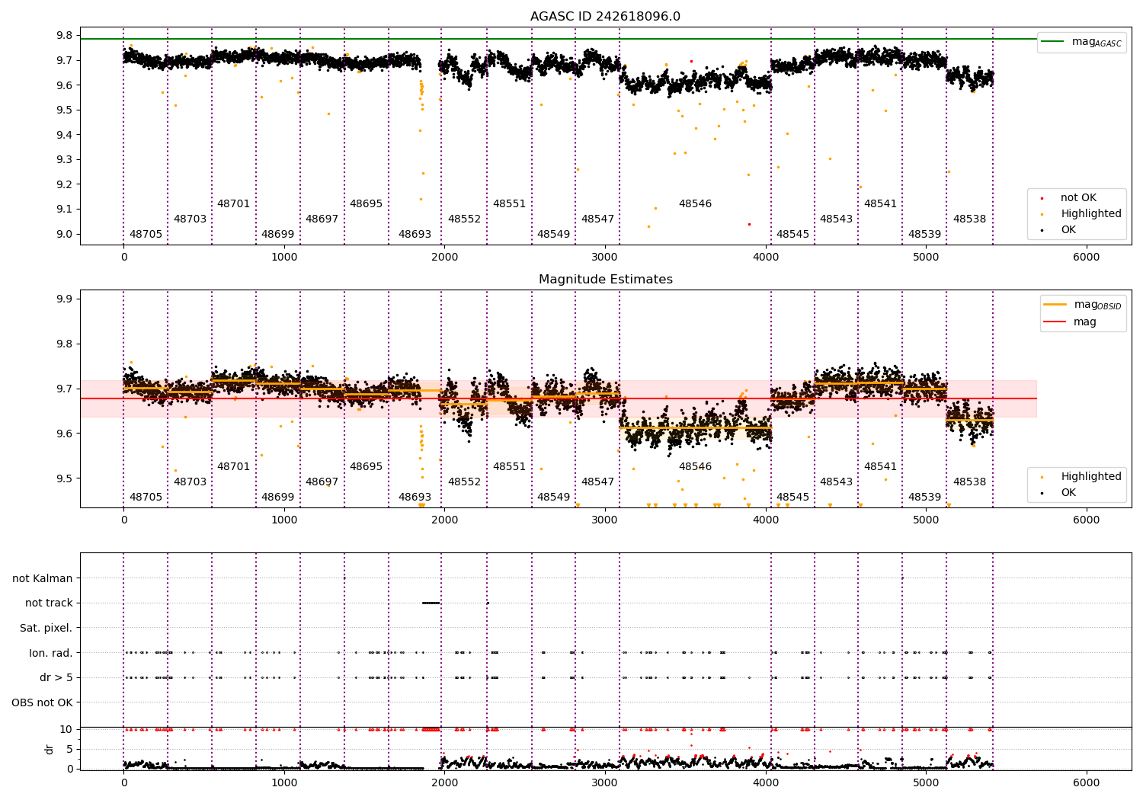
Task: Click the 9.0 y-tick in top plot
Action: coord(64,234)
